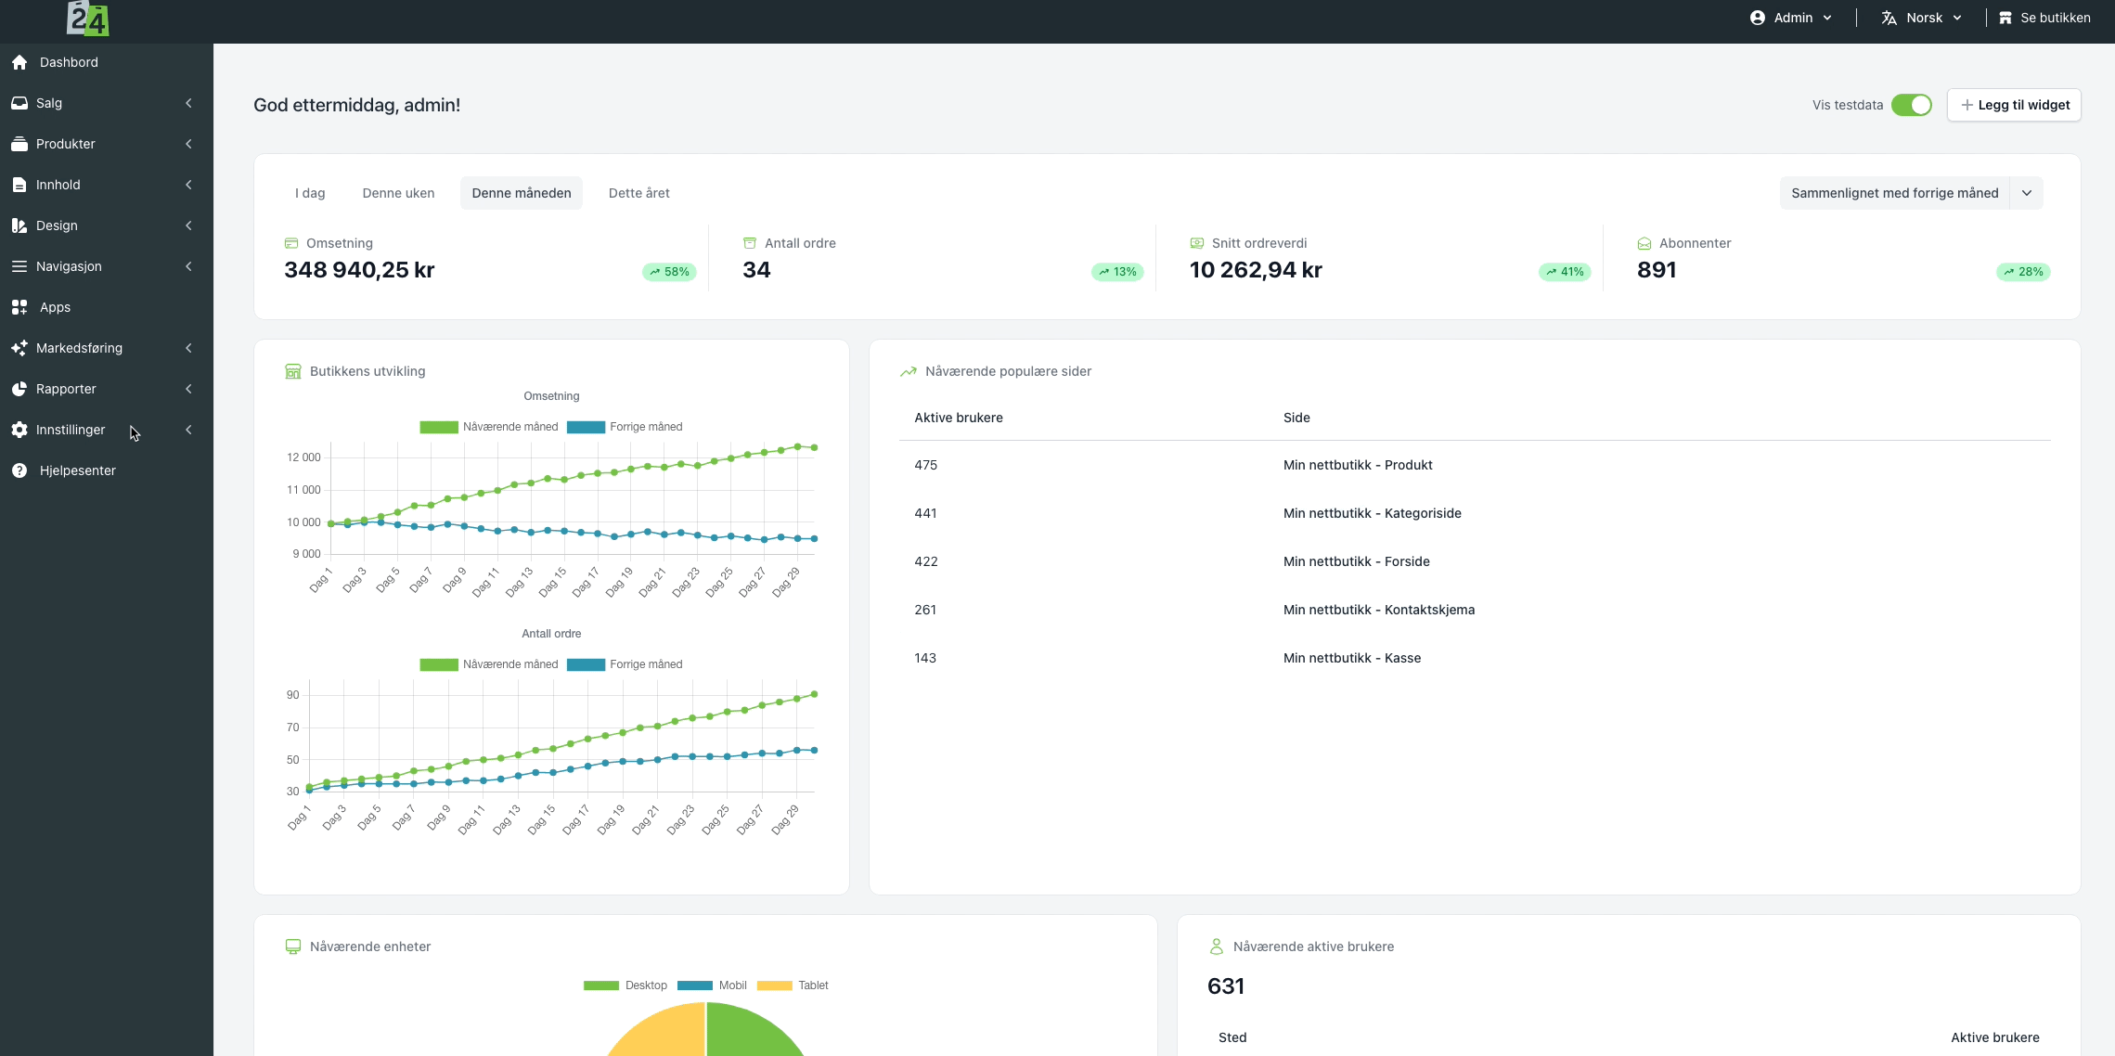Click the Produkter box icon
This screenshot has width=2115, height=1056.
tap(19, 144)
